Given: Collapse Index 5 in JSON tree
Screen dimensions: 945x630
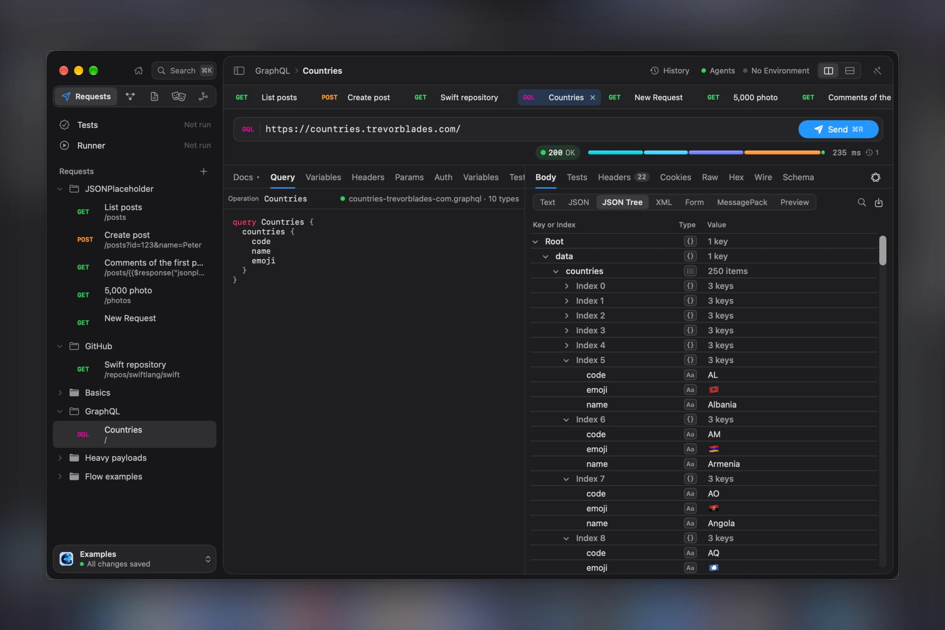Looking at the screenshot, I should tap(566, 361).
